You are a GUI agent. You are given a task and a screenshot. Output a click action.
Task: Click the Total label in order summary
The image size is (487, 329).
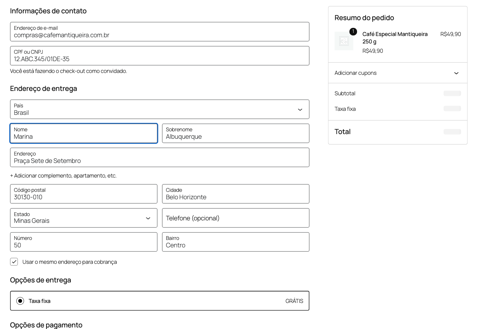pyautogui.click(x=342, y=132)
